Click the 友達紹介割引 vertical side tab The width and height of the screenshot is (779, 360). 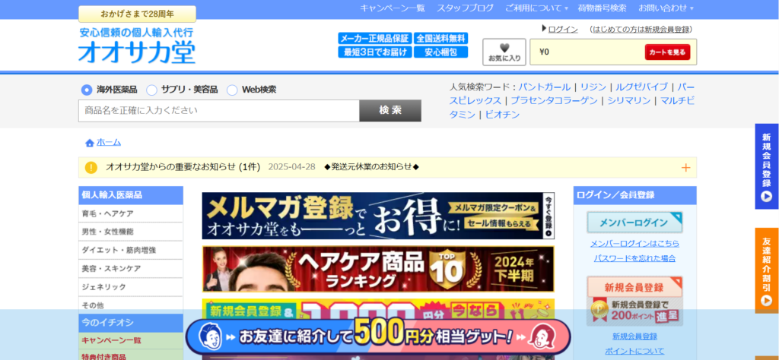(x=767, y=270)
